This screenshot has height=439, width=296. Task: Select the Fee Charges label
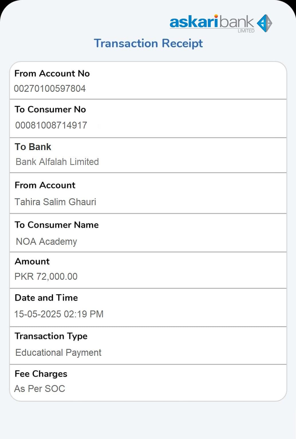41,374
